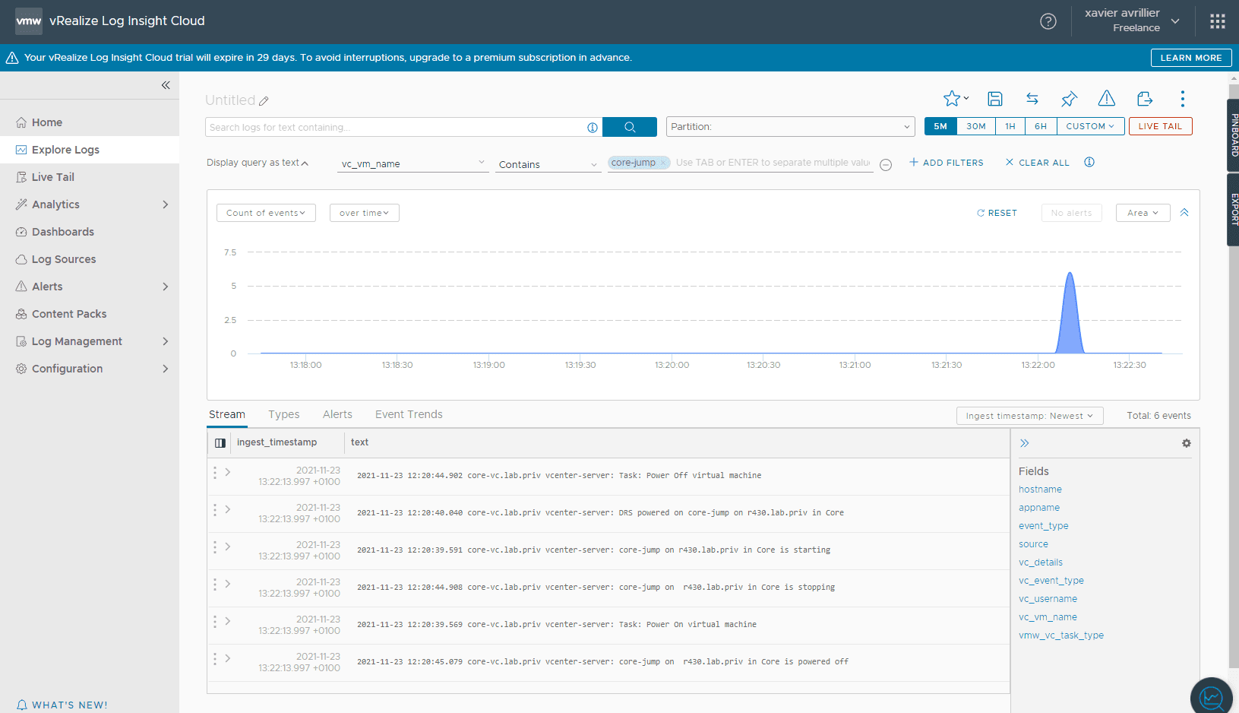Remove the vc_vm_name filter row
This screenshot has height=713, width=1239.
[x=886, y=165]
